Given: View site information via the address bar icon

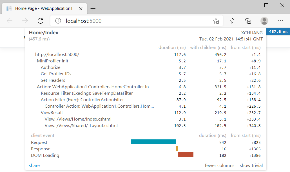Looking at the screenshot, I should tap(58, 21).
